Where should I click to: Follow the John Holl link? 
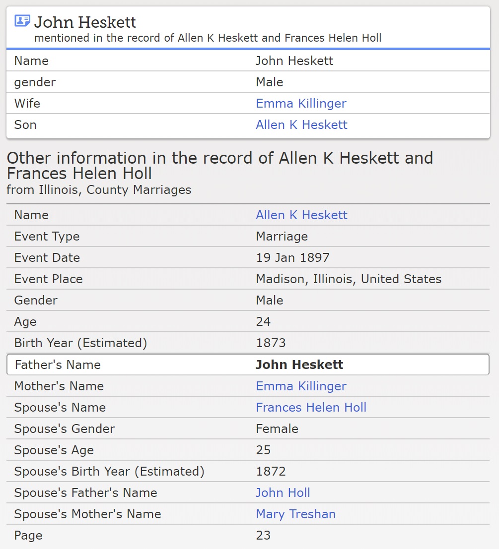point(283,492)
